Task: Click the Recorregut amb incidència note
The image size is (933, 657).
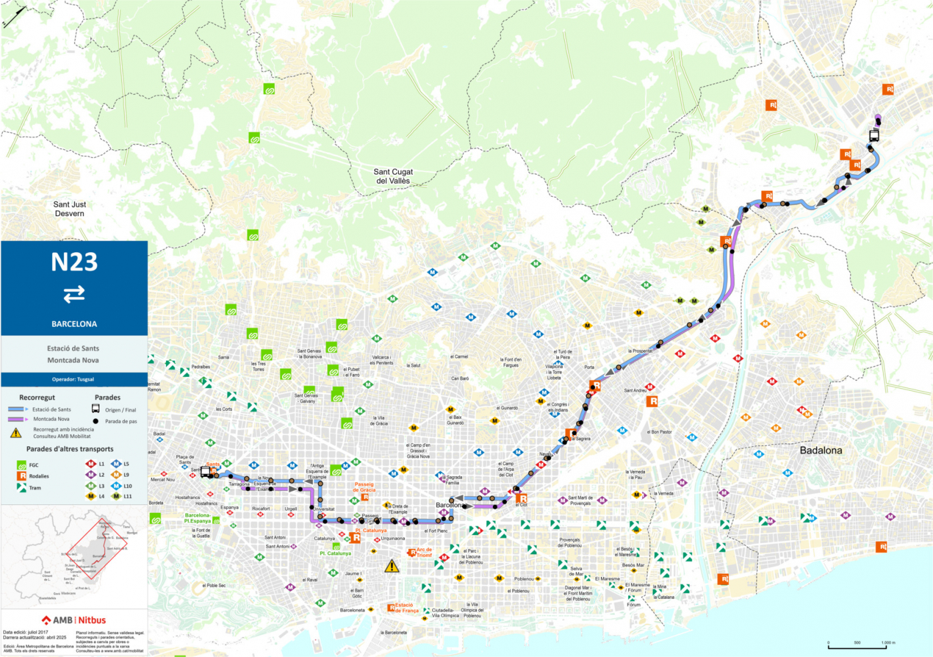Action: pos(63,433)
